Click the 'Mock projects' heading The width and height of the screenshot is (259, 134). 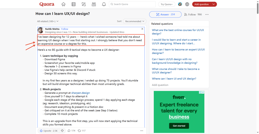[52, 89]
